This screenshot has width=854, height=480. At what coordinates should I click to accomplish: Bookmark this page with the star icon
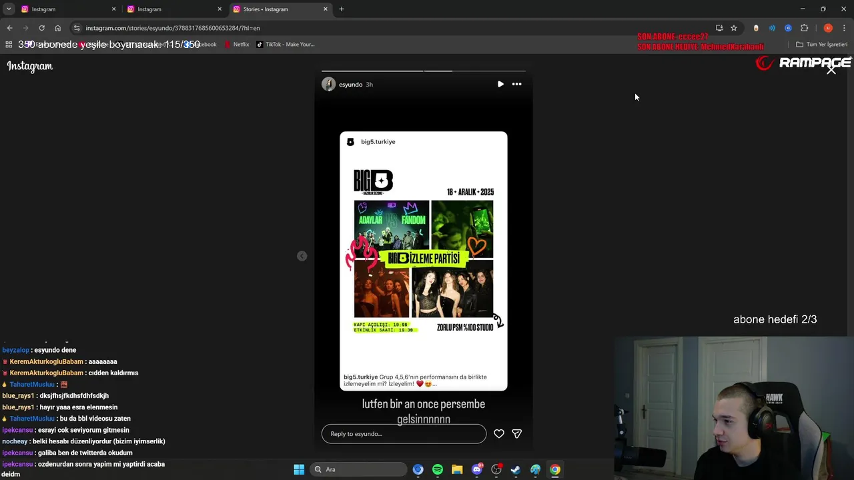pos(734,28)
